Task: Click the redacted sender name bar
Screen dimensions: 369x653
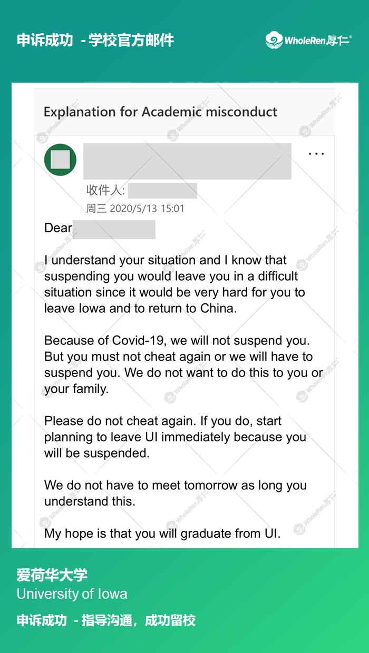Action: [187, 161]
